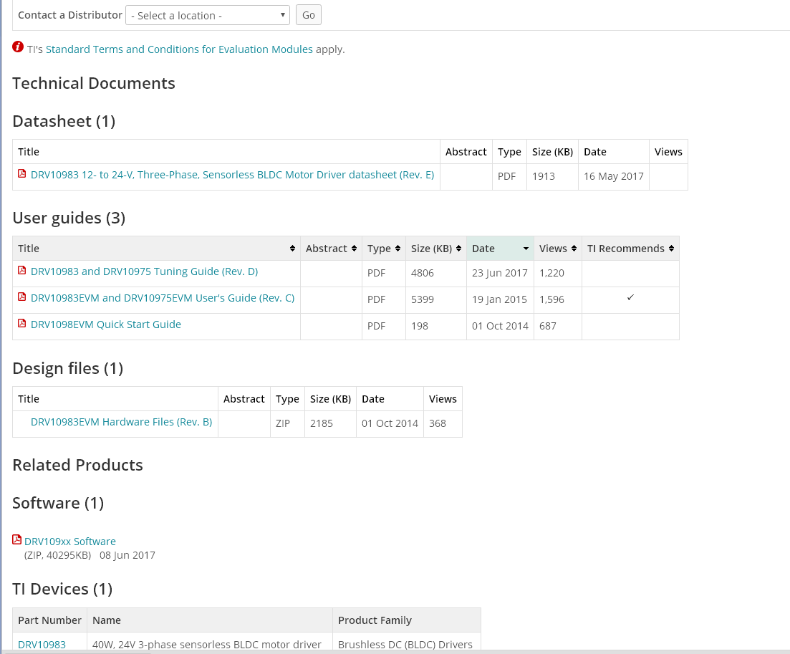790x654 pixels.
Task: Open the Select a location dropdown
Action: [207, 15]
